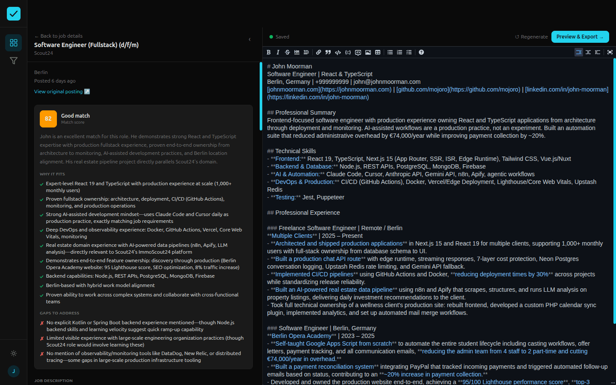Open the help icon in the toolbar
Viewport: 616px width, 385px height.
[x=421, y=52]
